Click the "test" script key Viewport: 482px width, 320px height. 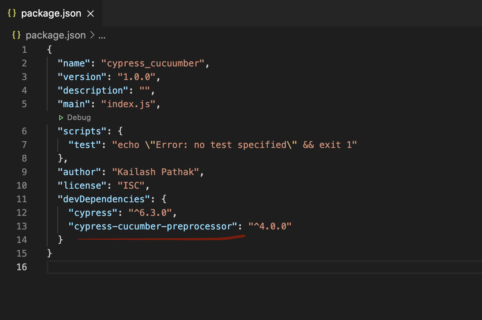pos(84,145)
